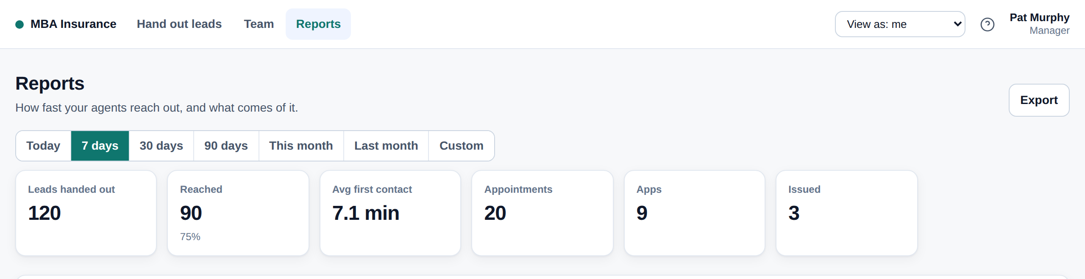1085x279 pixels.
Task: Pick the Custom date range option
Action: click(x=462, y=146)
